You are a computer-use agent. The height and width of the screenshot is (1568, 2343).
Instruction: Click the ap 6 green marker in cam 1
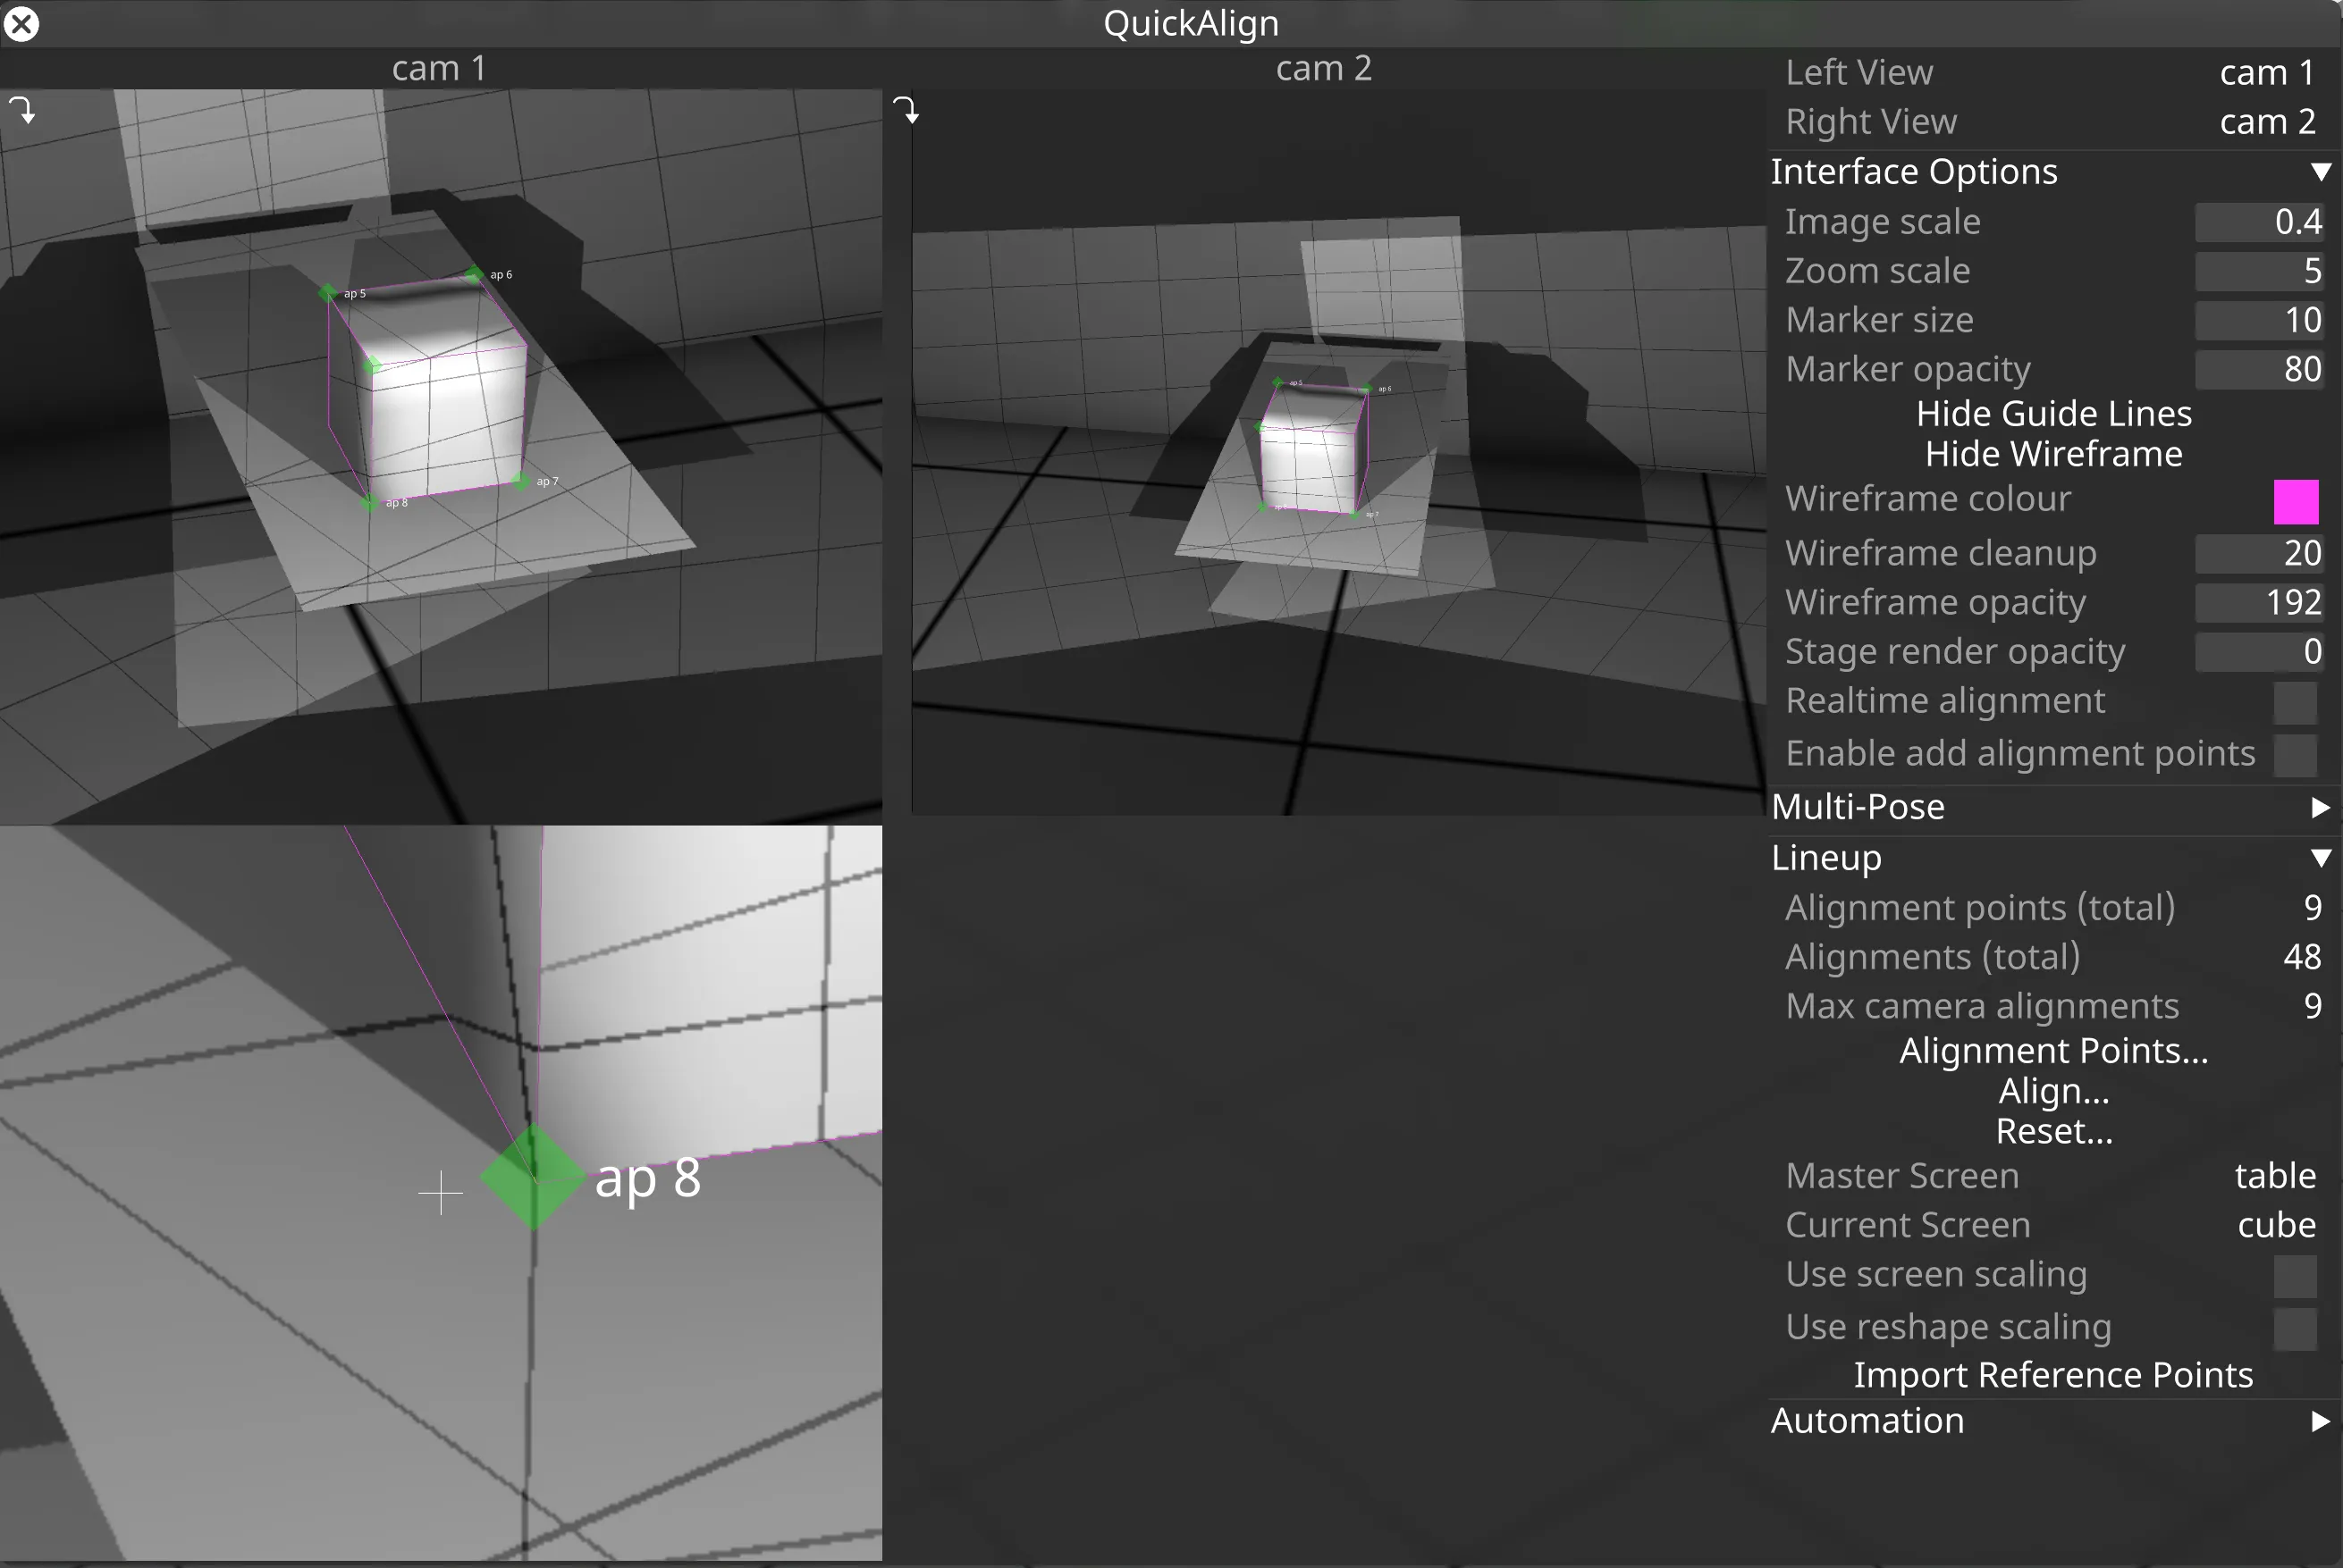coord(474,274)
